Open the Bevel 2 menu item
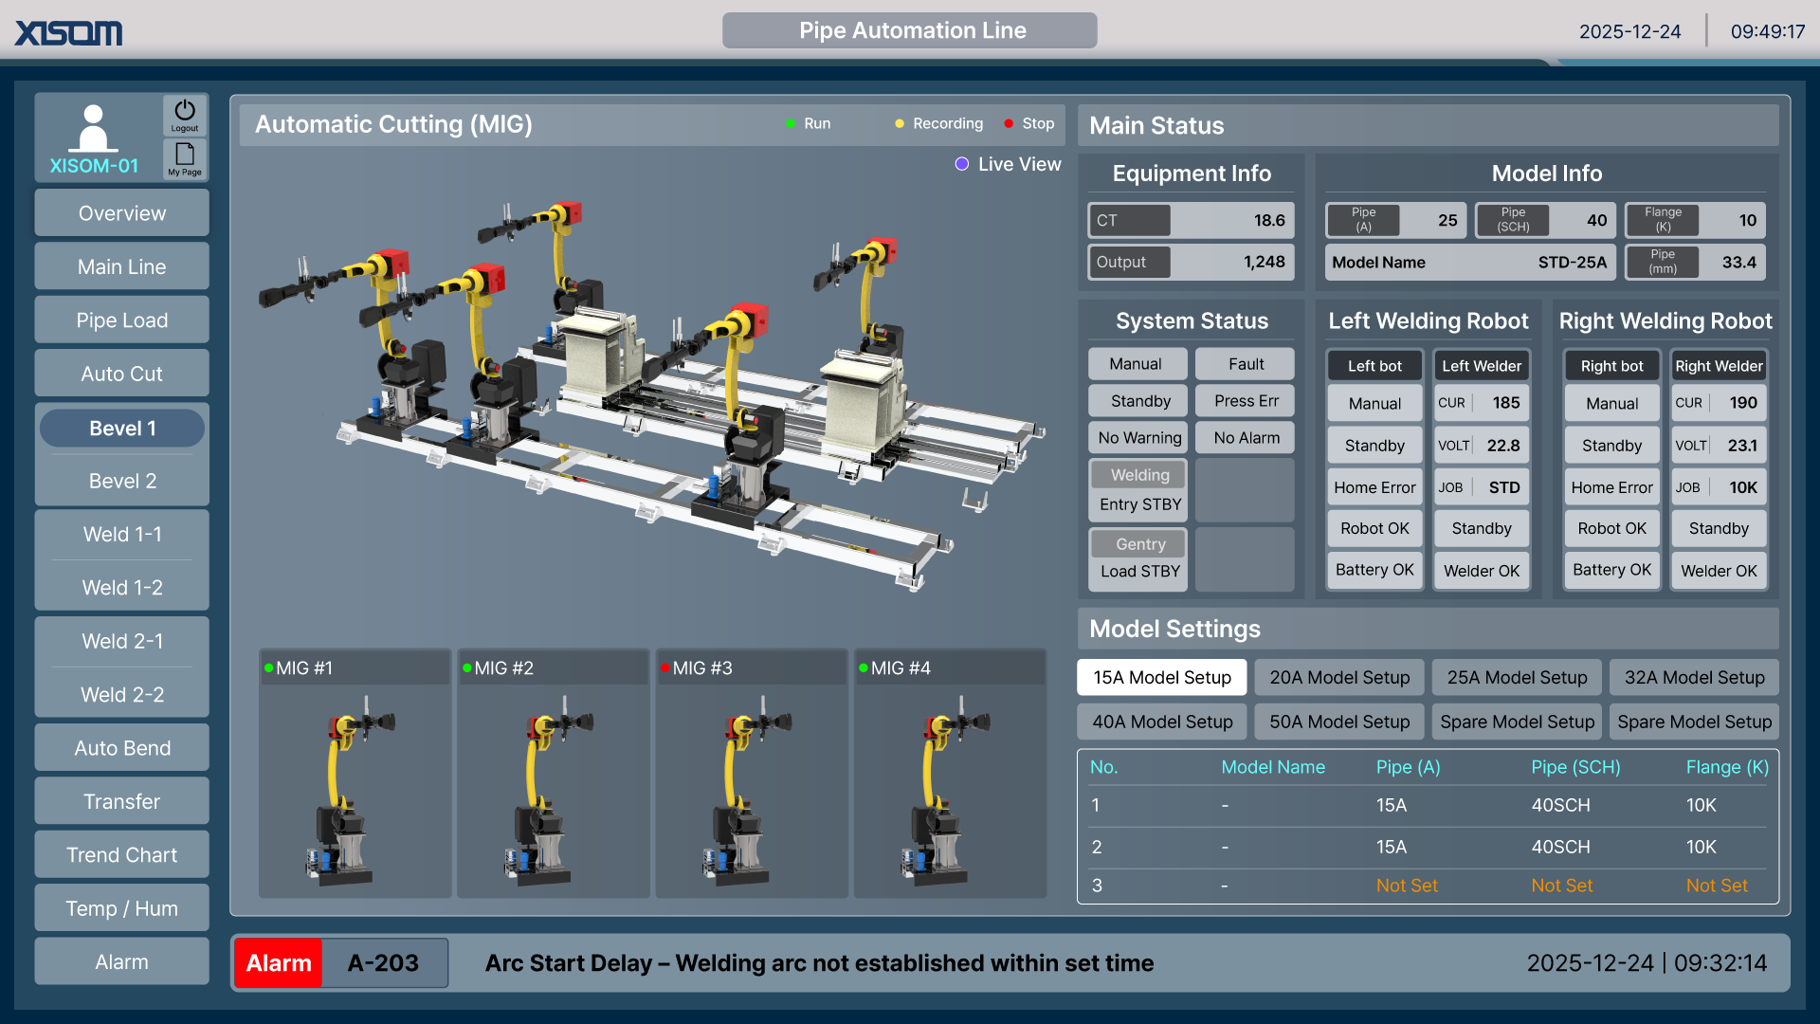 pyautogui.click(x=122, y=482)
